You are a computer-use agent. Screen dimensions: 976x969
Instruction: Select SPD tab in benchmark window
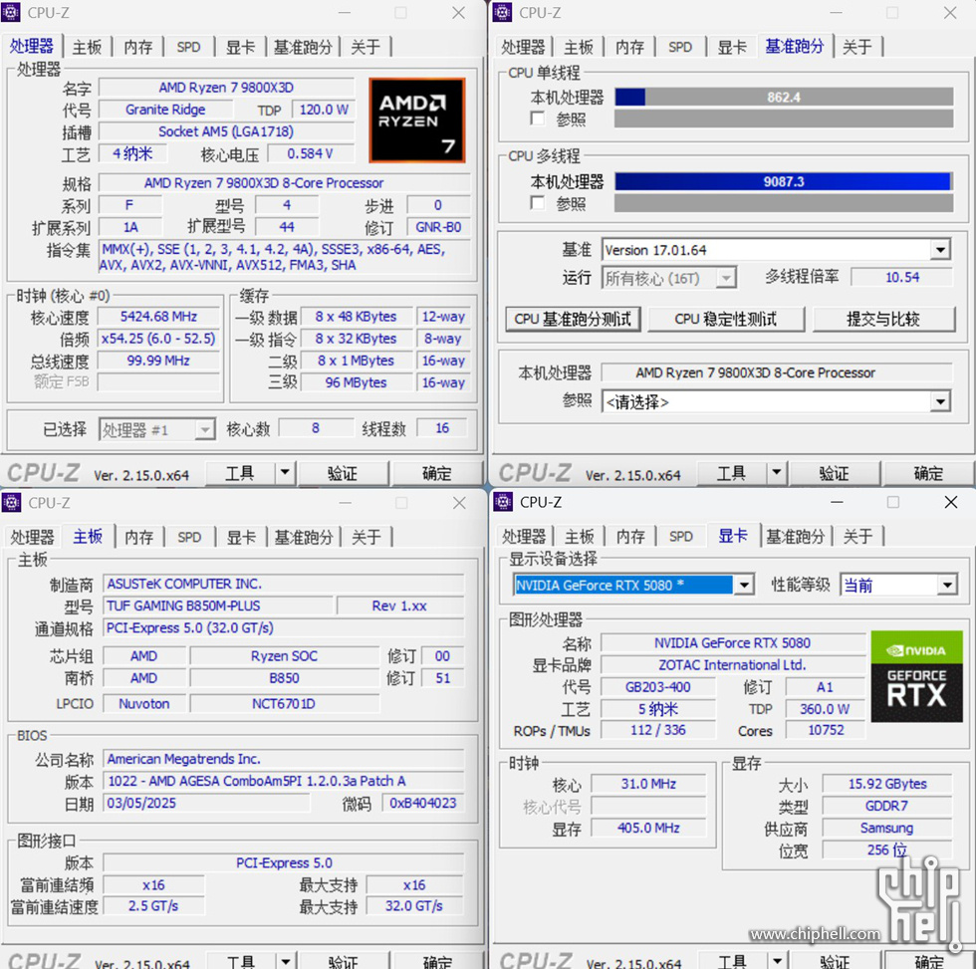click(x=679, y=47)
